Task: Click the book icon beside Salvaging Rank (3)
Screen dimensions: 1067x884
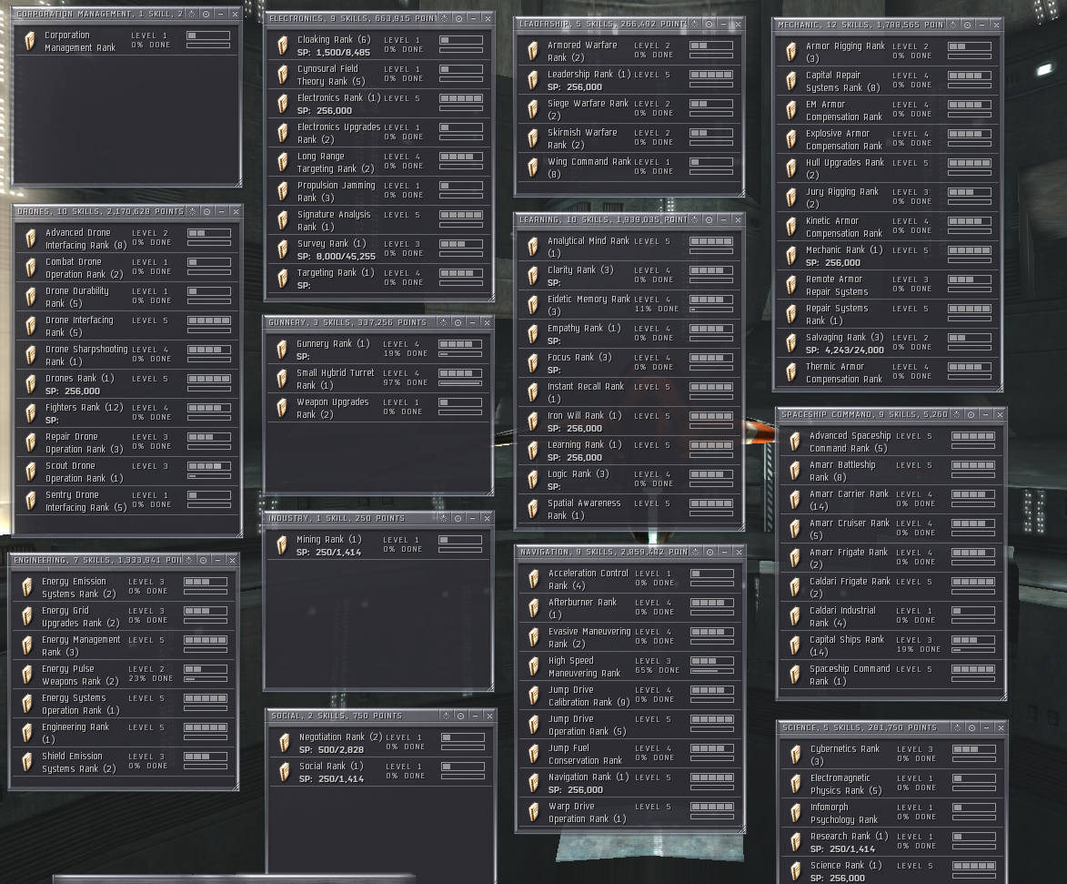Action: [790, 343]
